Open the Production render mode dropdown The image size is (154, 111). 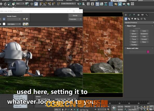click(x=75, y=19)
